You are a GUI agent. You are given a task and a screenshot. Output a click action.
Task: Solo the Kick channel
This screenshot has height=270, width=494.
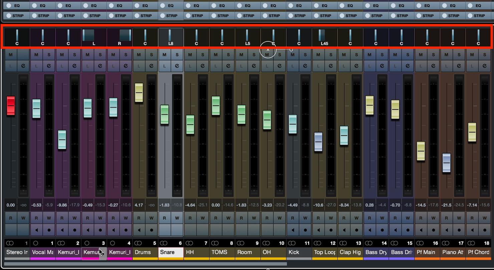click(x=305, y=55)
